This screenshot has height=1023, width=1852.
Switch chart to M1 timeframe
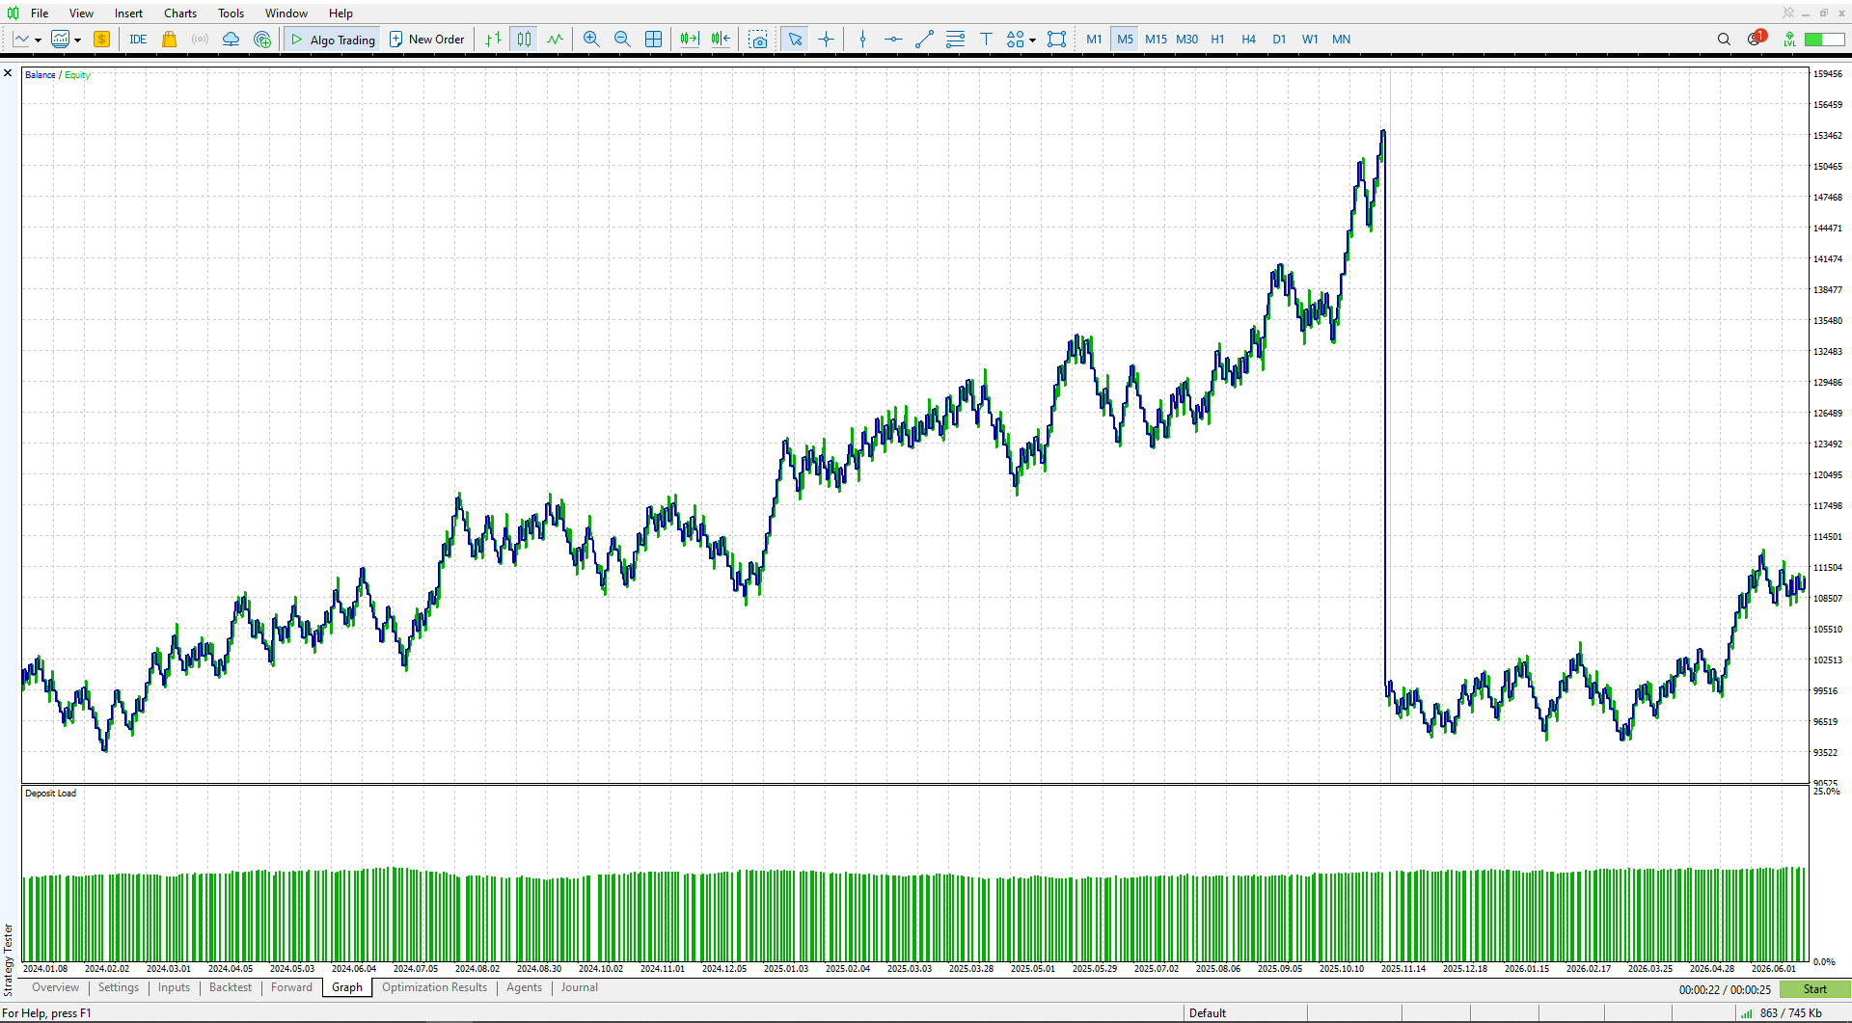pyautogui.click(x=1094, y=40)
